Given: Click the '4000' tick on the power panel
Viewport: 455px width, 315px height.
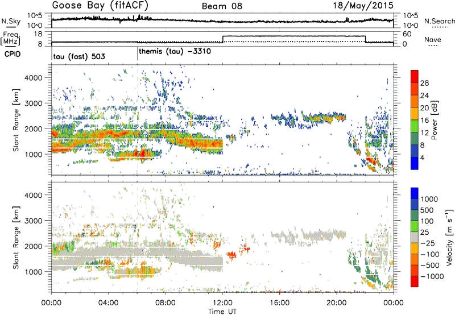Looking at the screenshot, I should [34, 78].
